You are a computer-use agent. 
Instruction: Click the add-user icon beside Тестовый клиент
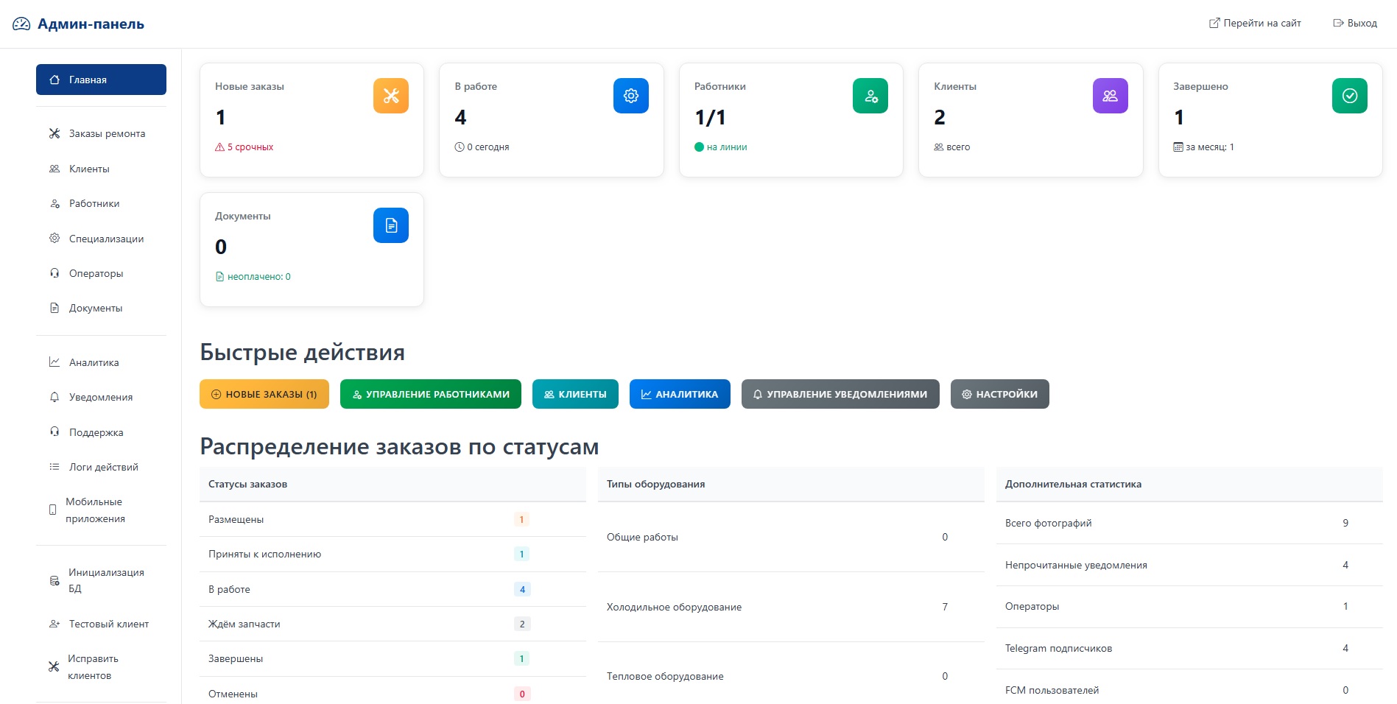[54, 624]
